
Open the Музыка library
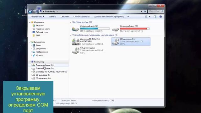[39, 55]
